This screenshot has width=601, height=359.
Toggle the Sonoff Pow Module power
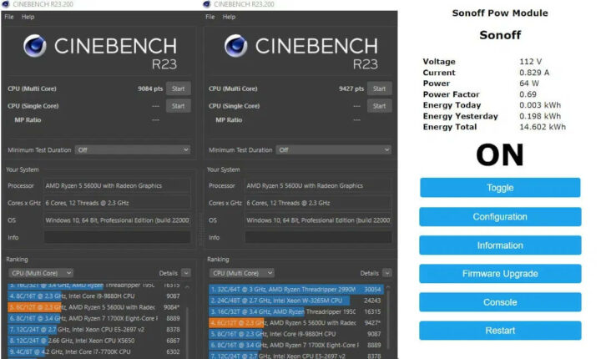[x=499, y=188]
